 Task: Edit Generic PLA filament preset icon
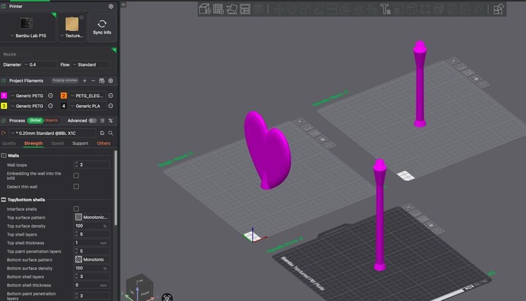(111, 106)
